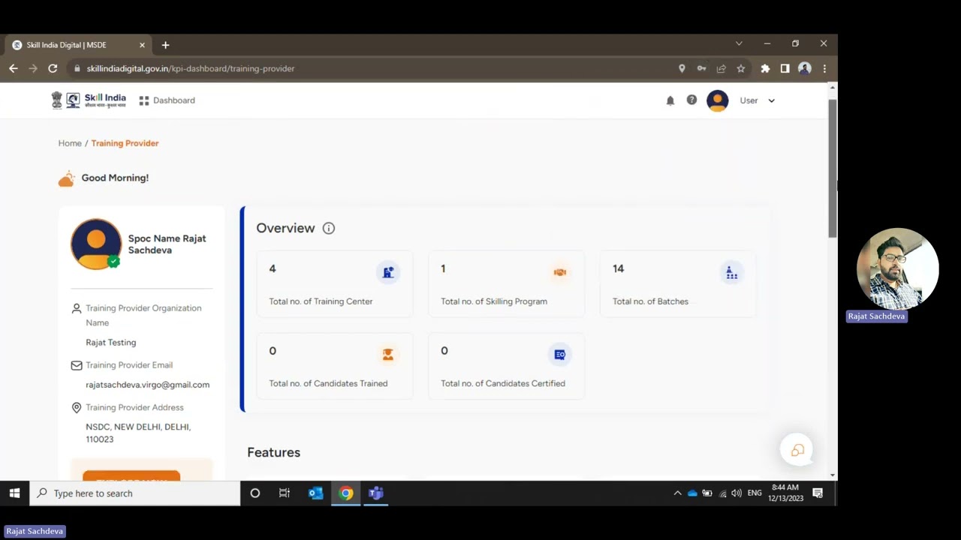The height and width of the screenshot is (540, 961).
Task: Click the taskbar search box
Action: [135, 493]
